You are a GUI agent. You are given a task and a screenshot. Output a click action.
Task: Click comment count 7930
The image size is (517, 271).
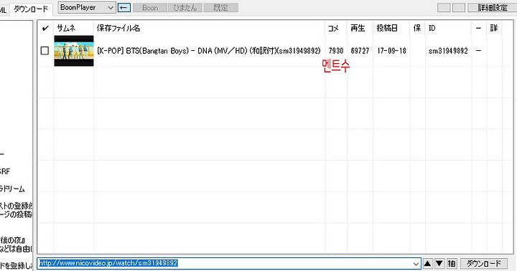(x=336, y=51)
